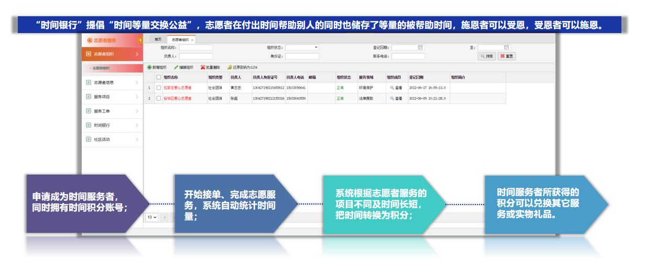Click the 组织名称 input field
Image resolution: width=656 pixels, height=269 pixels.
(x=195, y=48)
